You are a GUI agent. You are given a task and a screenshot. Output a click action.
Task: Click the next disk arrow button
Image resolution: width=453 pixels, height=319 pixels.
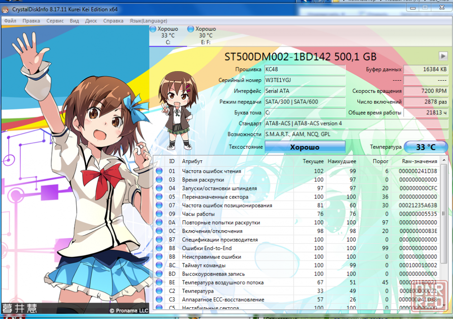[x=443, y=56]
